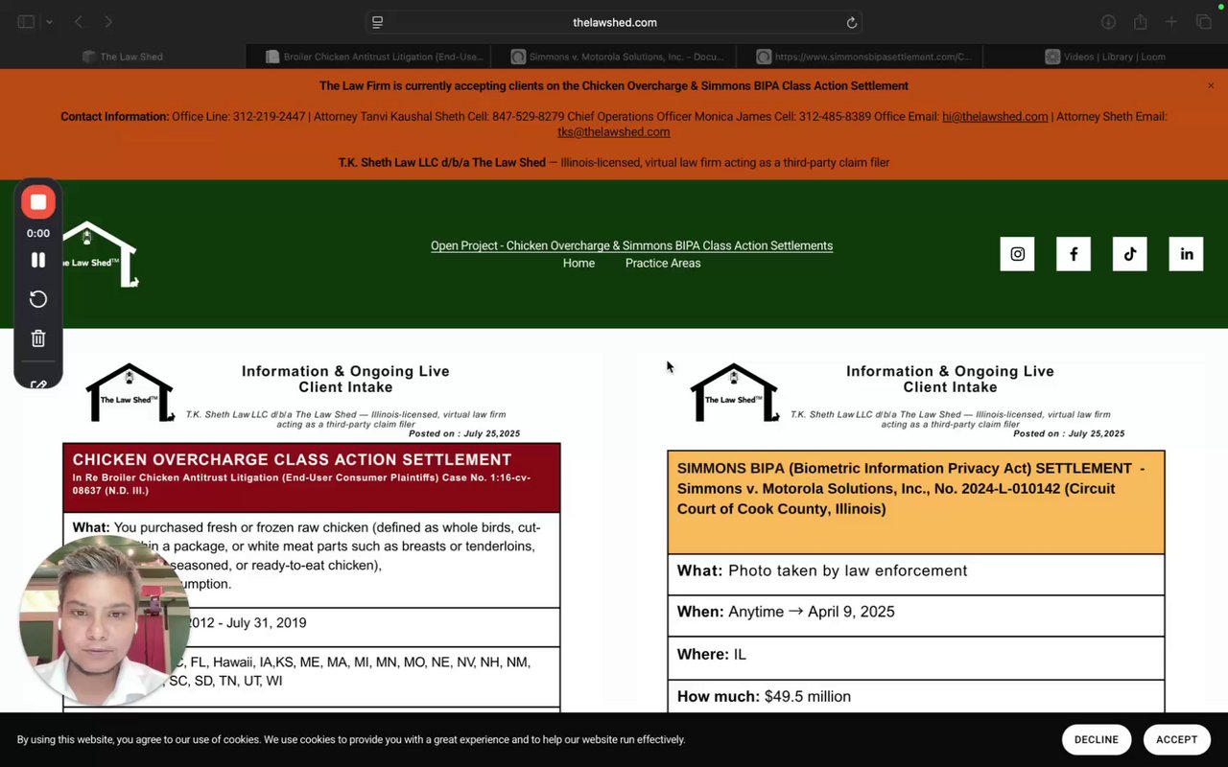Open the sidebar dropdown chevron
Image resolution: width=1228 pixels, height=767 pixels.
click(49, 22)
